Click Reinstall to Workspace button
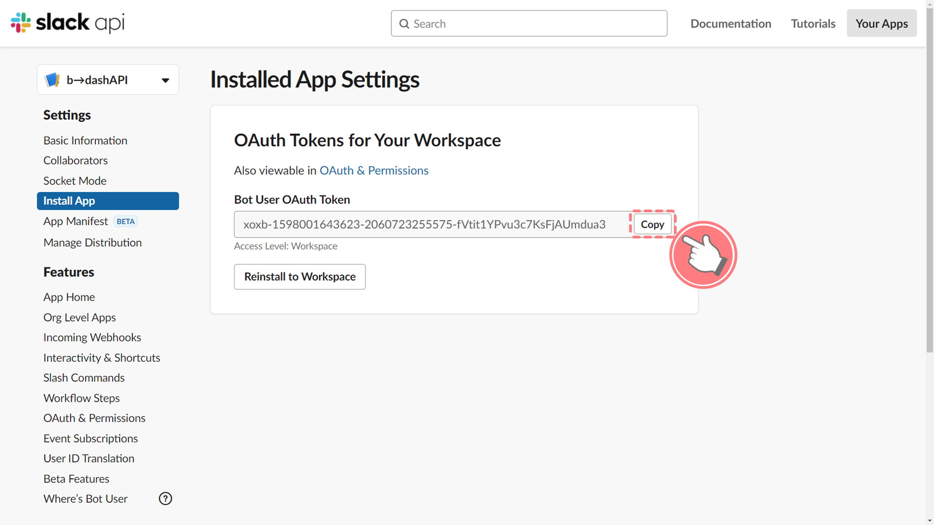Viewport: 934px width, 525px height. tap(300, 277)
